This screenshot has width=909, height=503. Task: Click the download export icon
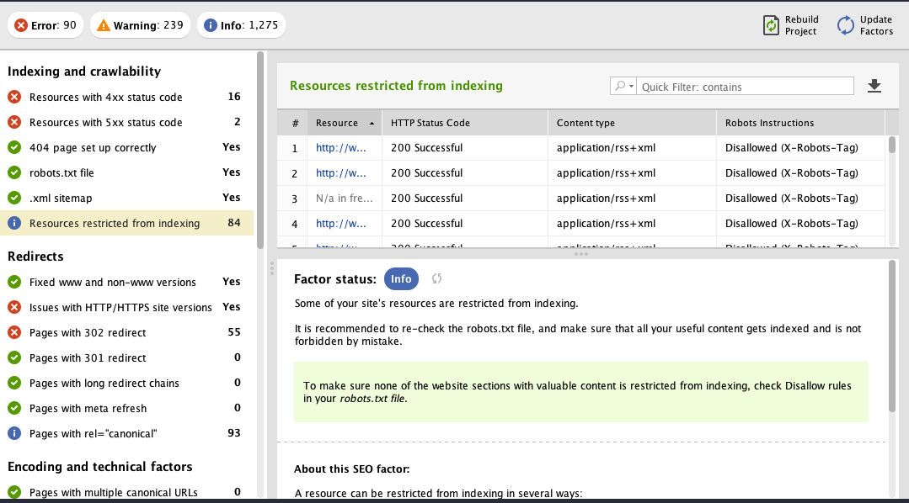pyautogui.click(x=874, y=86)
